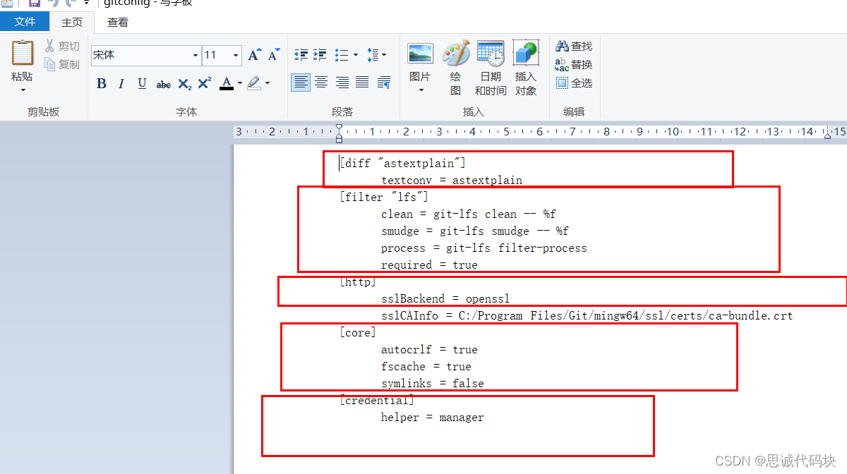
Task: Select center text alignment
Action: pos(321,83)
